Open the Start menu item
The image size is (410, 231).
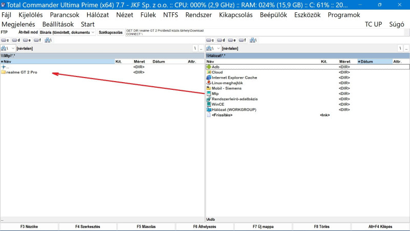pyautogui.click(x=88, y=24)
